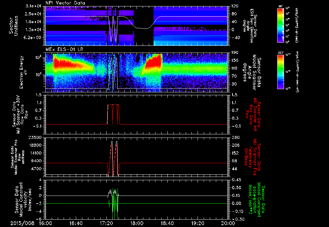Click the 'NF' label above color bar
Image resolution: width=329 pixels, height=227 pixels.
pyautogui.click(x=280, y=6)
